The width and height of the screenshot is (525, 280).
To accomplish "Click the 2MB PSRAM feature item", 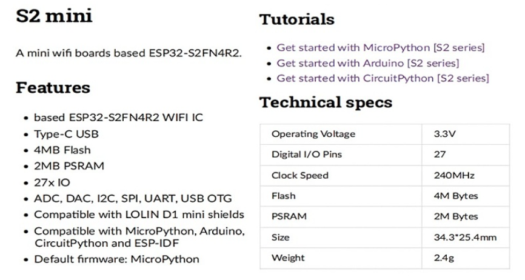I will (69, 166).
